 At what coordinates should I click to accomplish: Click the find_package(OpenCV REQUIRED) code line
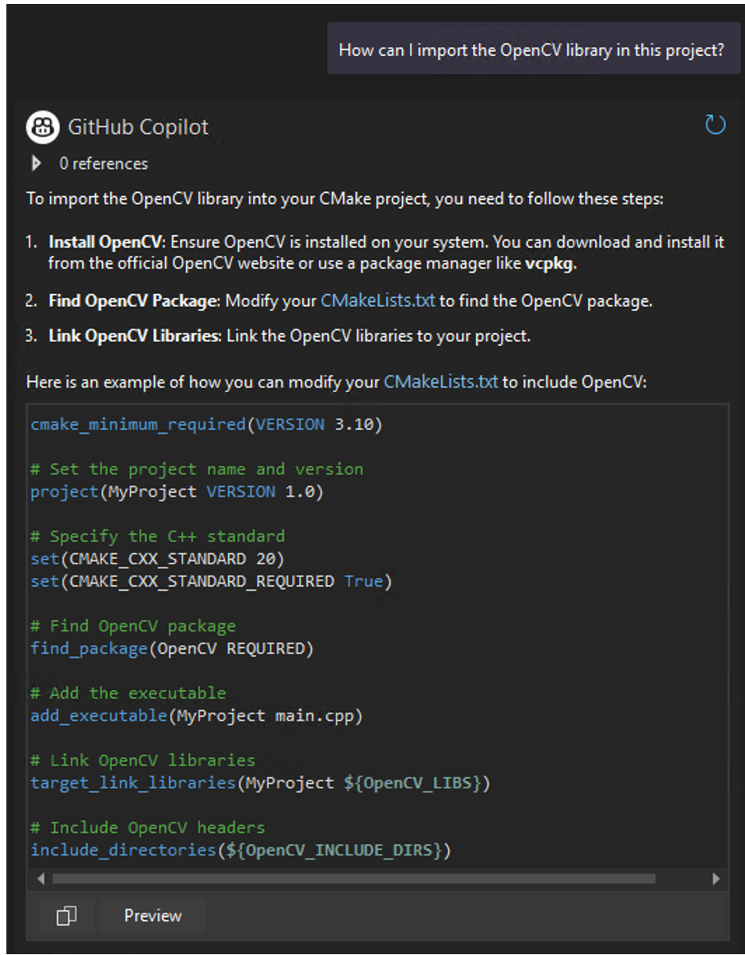click(171, 649)
